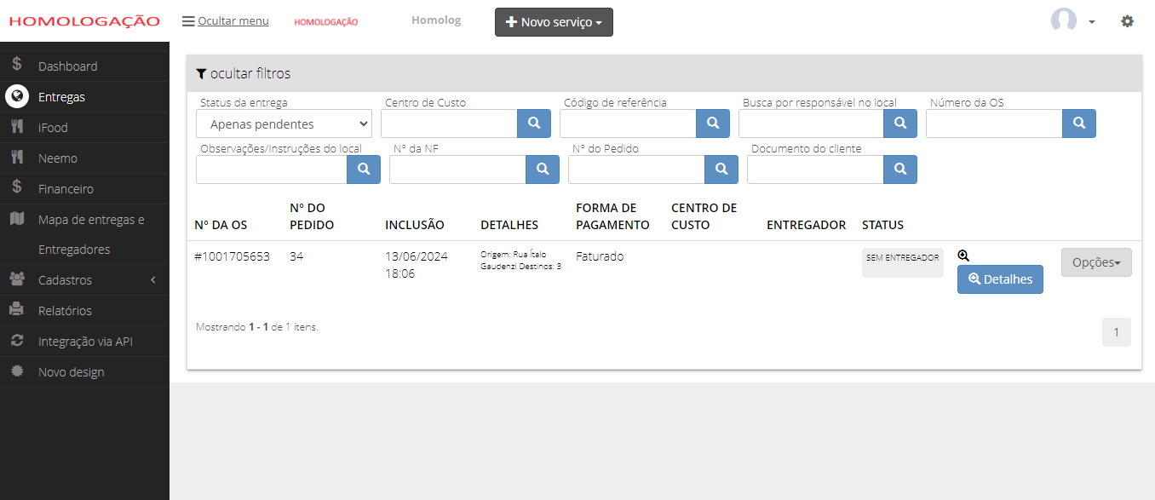
Task: Click the Documento do cliente input field
Action: pyautogui.click(x=815, y=170)
